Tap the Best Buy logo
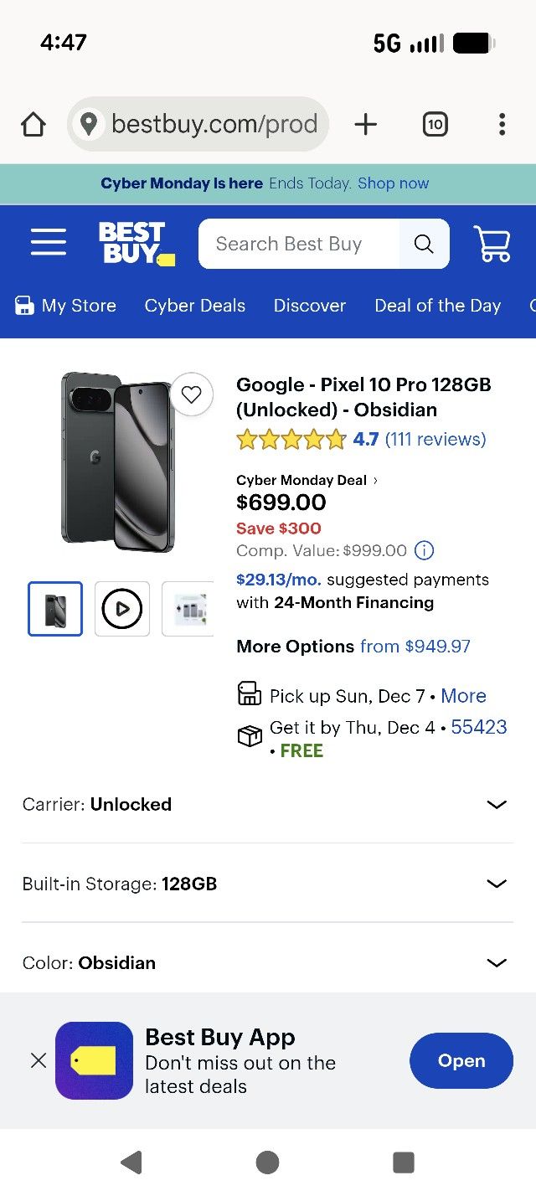 pos(135,244)
